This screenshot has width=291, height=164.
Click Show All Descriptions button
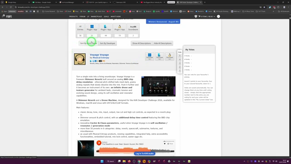pos(141,43)
